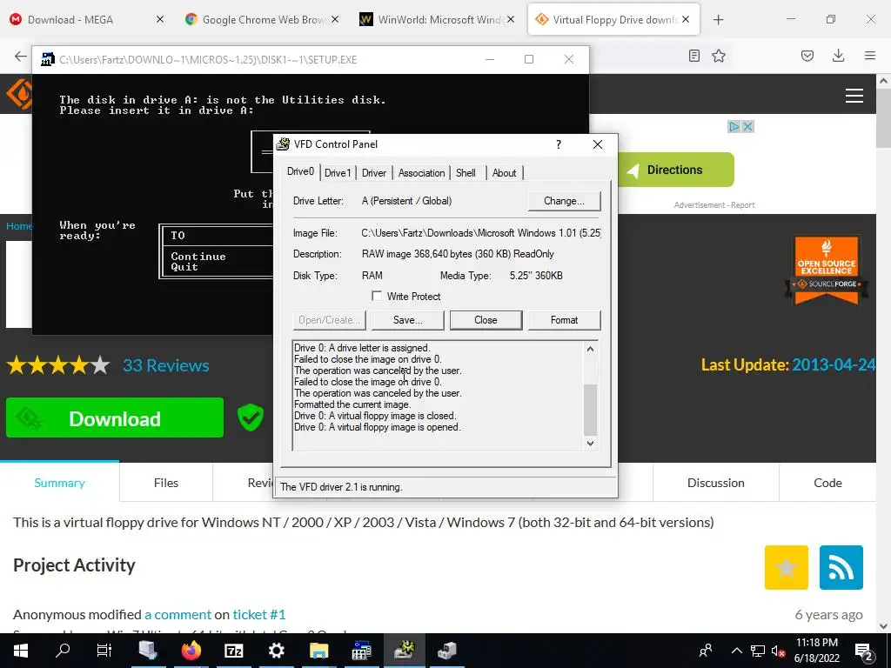Click the green Download button on SourceForge
The width and height of the screenshot is (891, 668).
coord(115,418)
